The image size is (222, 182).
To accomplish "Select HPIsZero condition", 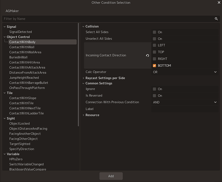I will [16, 159].
